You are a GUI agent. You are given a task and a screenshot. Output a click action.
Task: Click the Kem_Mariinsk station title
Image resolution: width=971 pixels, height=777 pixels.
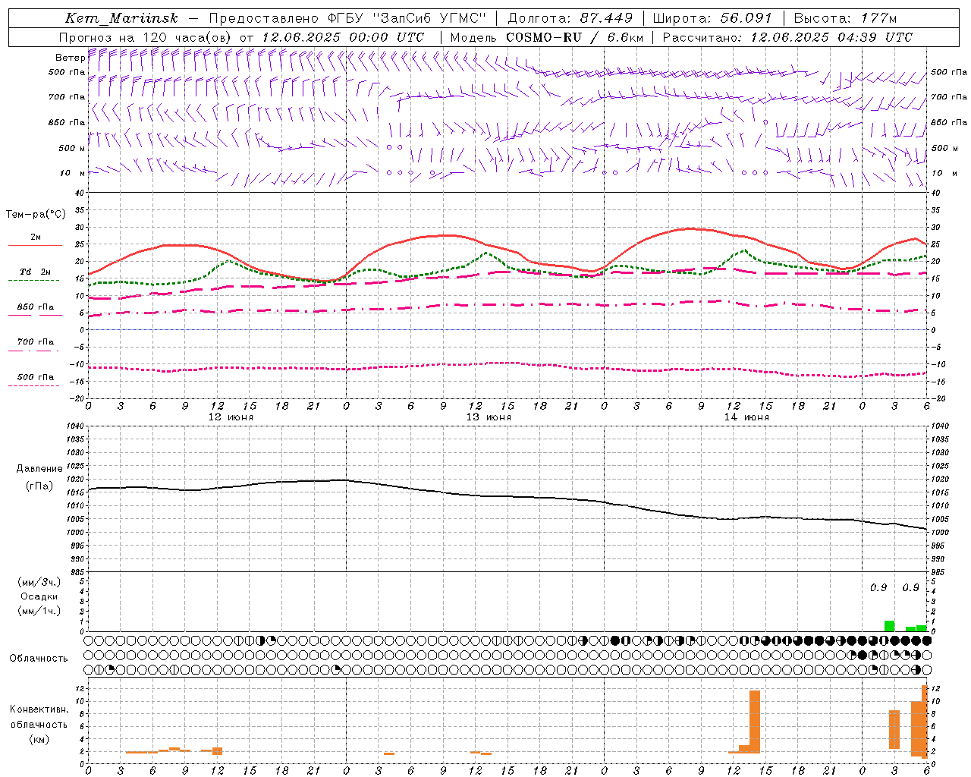[121, 18]
